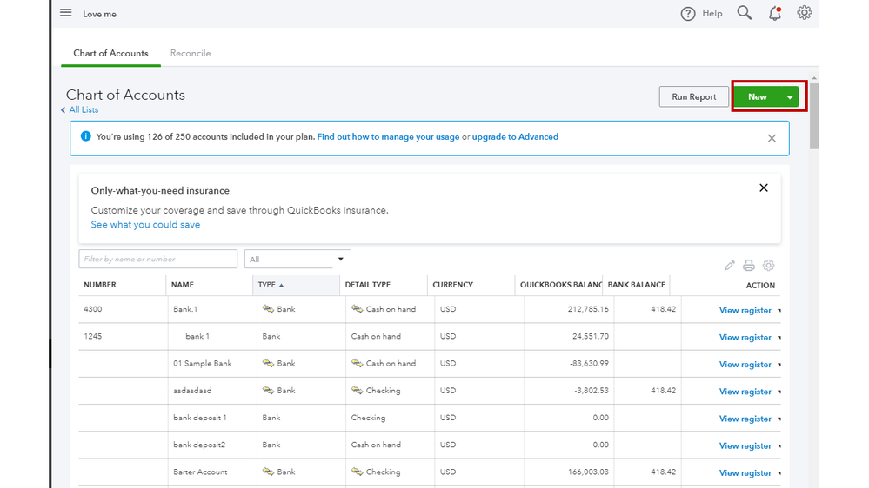Viewport: 869px width, 488px height.
Task: Click the Run Report button
Action: (693, 97)
